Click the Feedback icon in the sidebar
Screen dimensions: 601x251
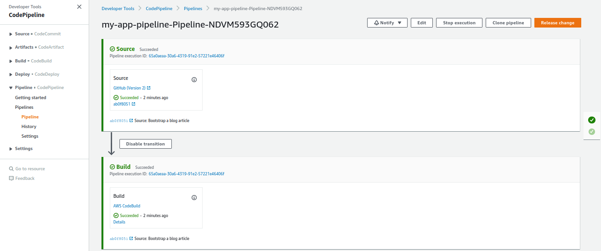tap(11, 178)
